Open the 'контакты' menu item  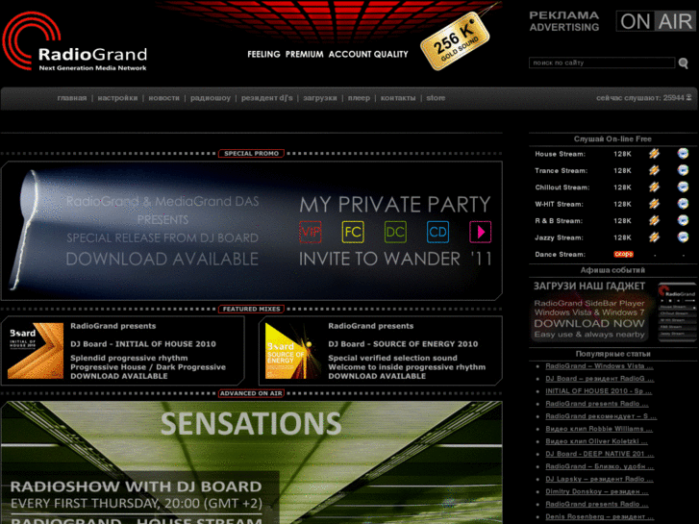click(x=398, y=98)
